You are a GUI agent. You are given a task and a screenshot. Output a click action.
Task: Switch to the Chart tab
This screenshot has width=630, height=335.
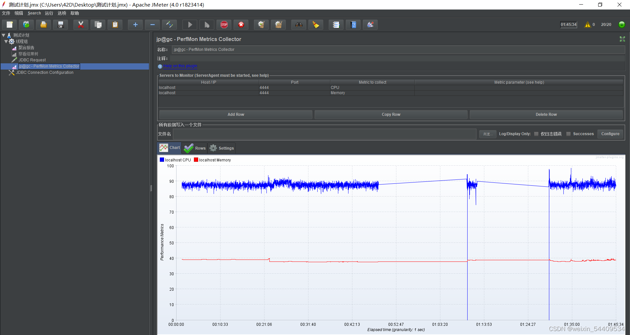[170, 148]
